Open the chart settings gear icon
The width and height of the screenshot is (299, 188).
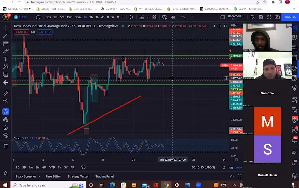click(261, 17)
